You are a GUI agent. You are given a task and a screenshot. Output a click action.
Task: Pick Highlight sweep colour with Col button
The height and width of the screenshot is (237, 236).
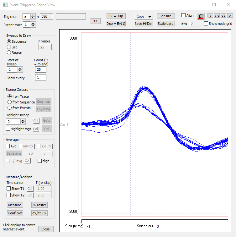point(36,121)
